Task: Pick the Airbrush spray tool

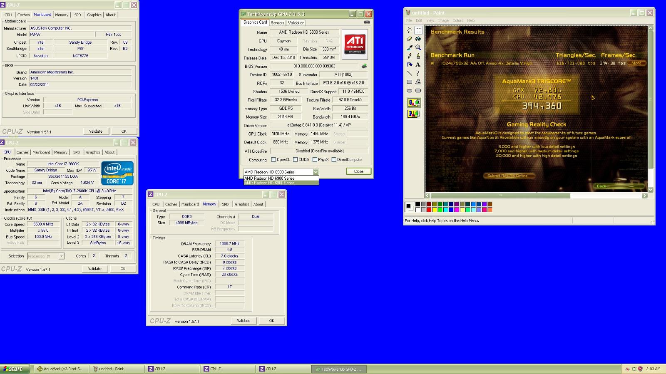Action: tap(410, 64)
